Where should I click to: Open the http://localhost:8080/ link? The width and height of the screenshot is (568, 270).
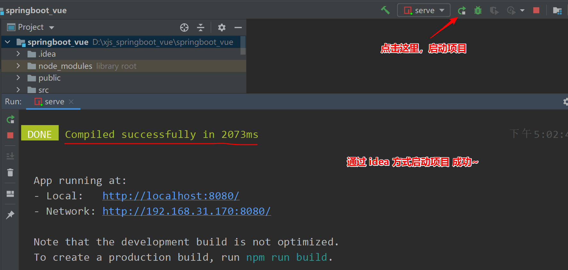pos(171,196)
